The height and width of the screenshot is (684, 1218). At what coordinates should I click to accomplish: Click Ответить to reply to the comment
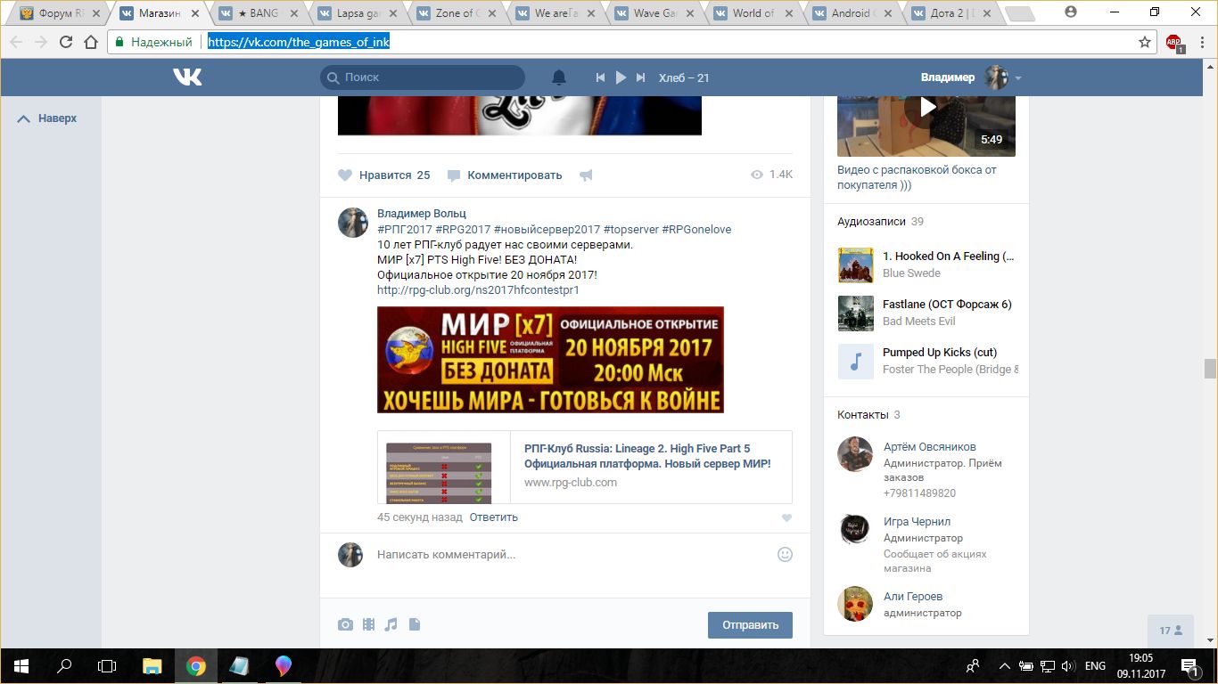[x=493, y=517]
